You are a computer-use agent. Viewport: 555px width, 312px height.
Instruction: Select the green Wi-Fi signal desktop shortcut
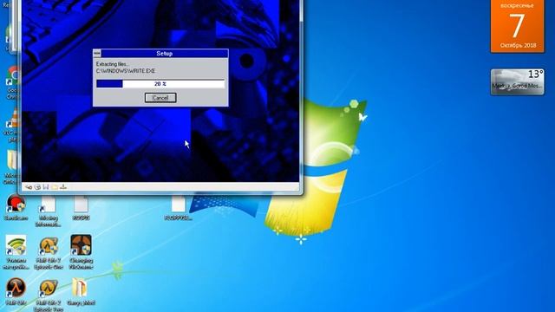[16, 252]
